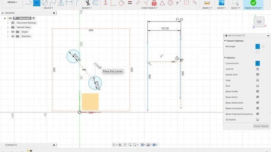
Task: Open the INSERT menu
Action: pyautogui.click(x=221, y=8)
